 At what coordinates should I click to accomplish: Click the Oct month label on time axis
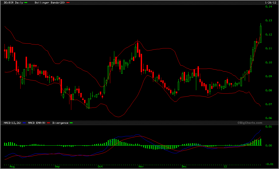coord(100,167)
